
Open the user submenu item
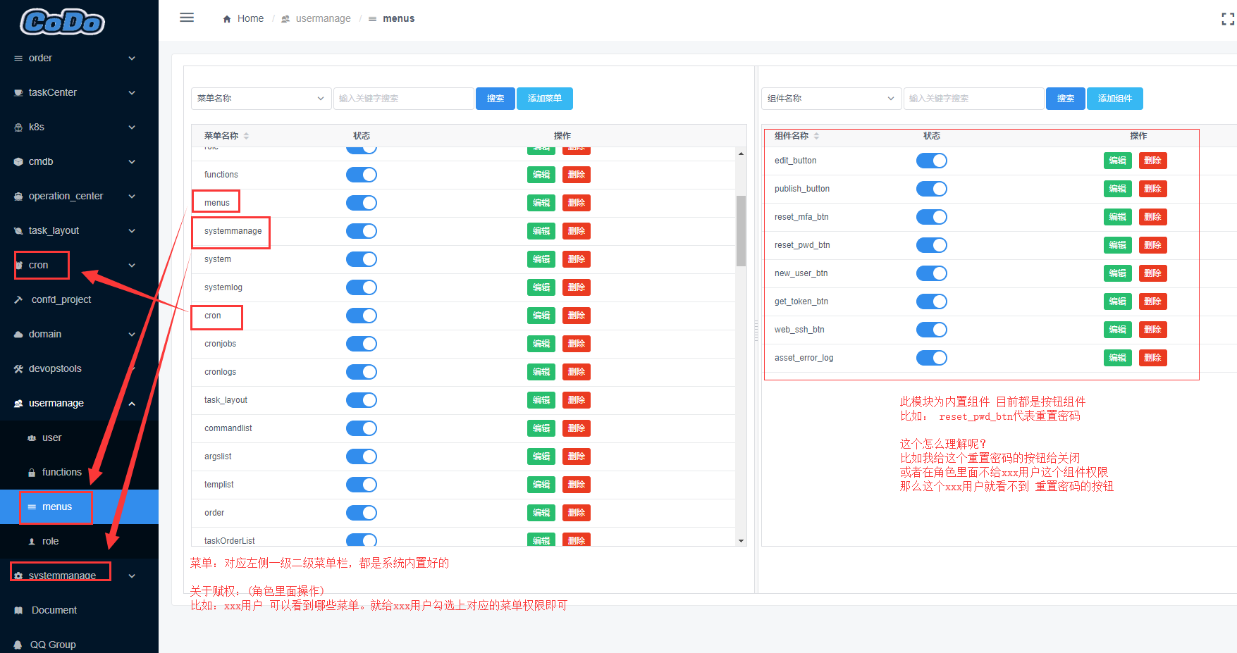[x=79, y=438]
